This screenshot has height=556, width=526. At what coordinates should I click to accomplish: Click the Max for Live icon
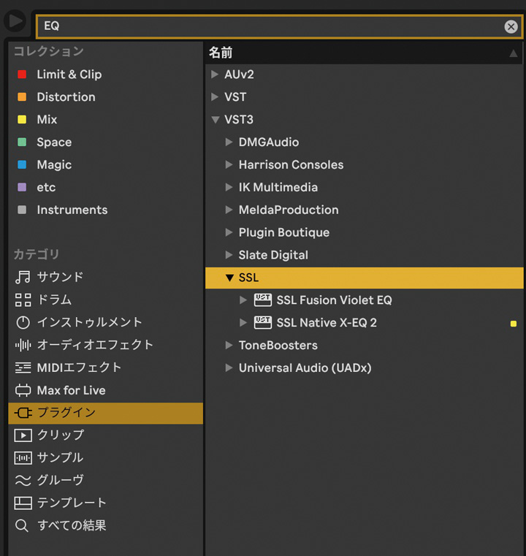(x=23, y=390)
